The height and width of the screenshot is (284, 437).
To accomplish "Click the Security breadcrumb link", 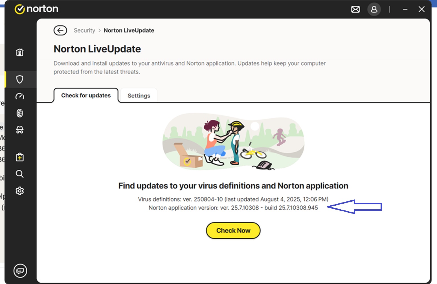I will pyautogui.click(x=84, y=30).
